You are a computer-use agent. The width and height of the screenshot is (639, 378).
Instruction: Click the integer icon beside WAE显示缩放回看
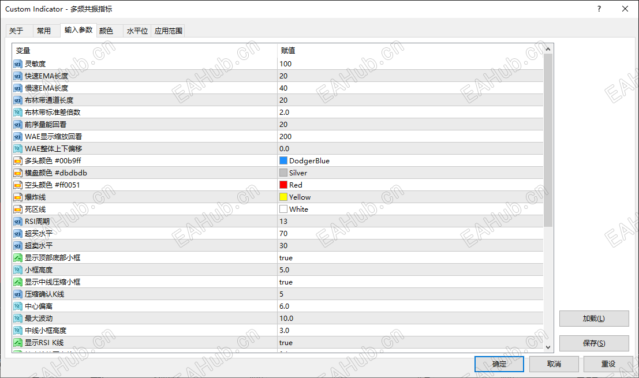pyautogui.click(x=17, y=137)
